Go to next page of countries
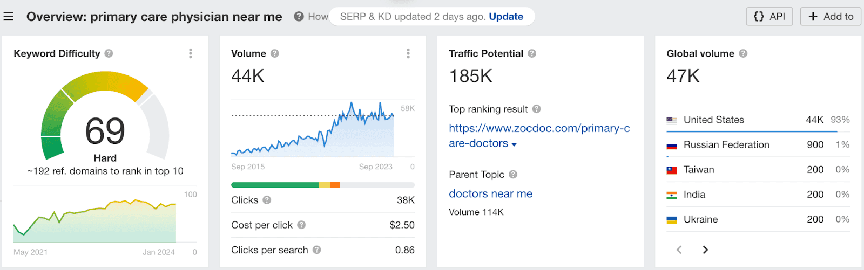The height and width of the screenshot is (270, 864). [705, 250]
